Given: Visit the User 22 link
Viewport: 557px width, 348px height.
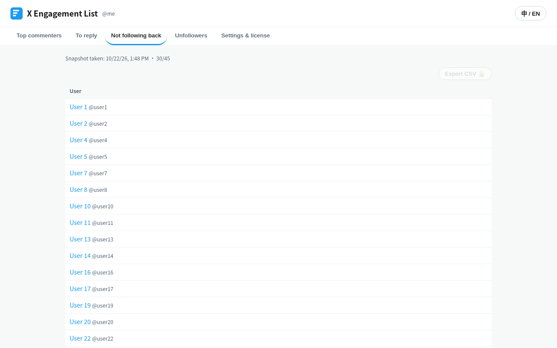Looking at the screenshot, I should click(x=80, y=338).
